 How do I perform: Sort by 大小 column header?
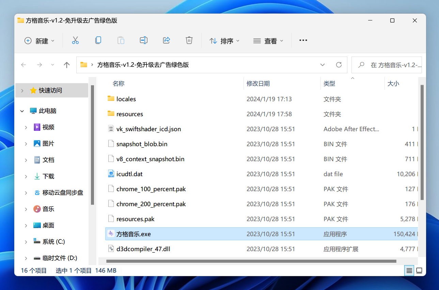tap(393, 83)
